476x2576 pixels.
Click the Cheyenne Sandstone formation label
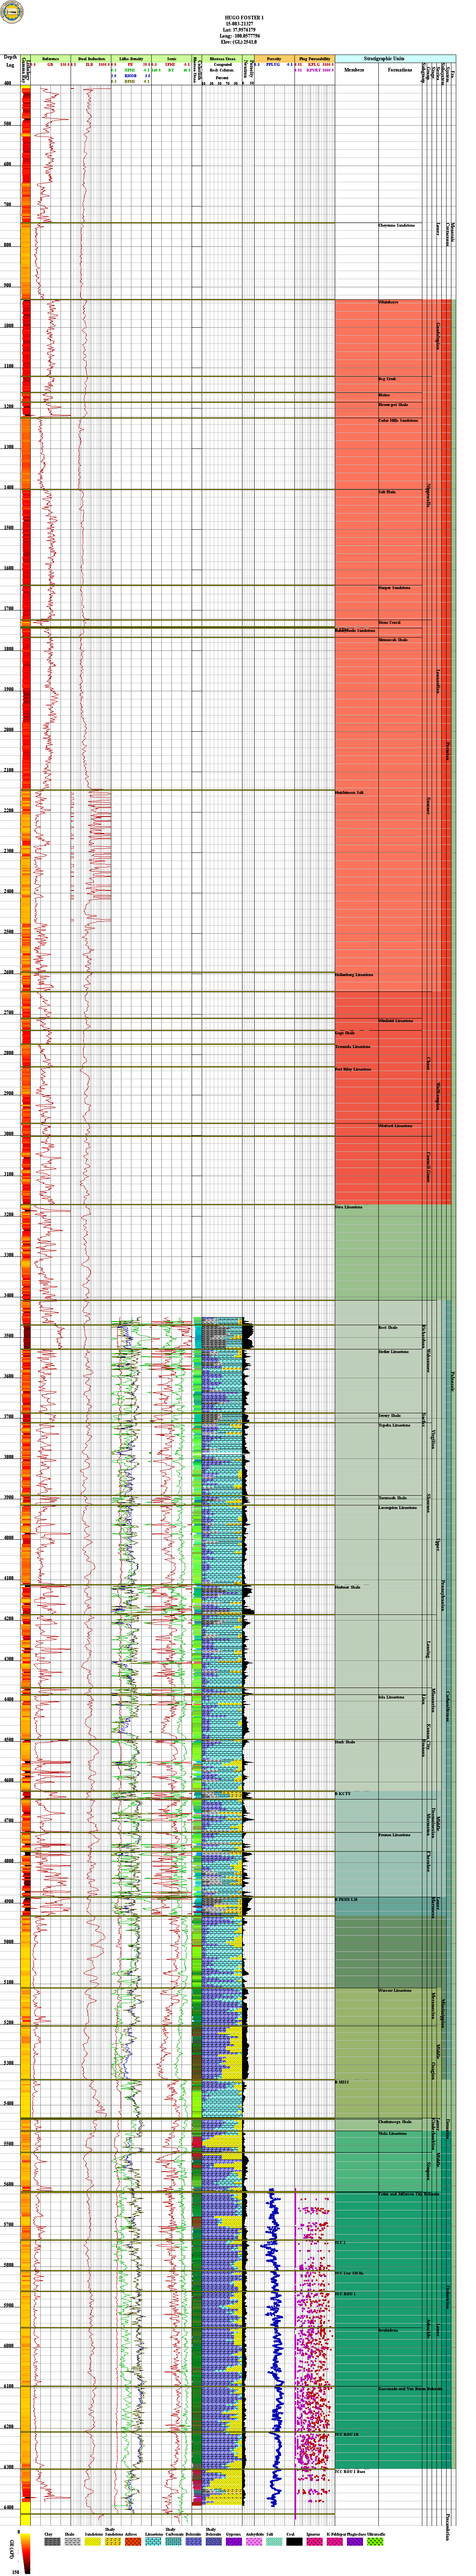pos(396,225)
